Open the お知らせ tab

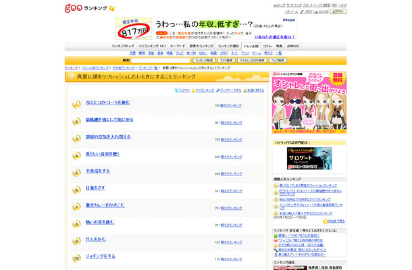pyautogui.click(x=293, y=46)
